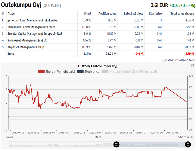The width and height of the screenshot is (196, 151).
Task: Click the -0.13 M latest win/loss value
Action: click(x=139, y=40)
